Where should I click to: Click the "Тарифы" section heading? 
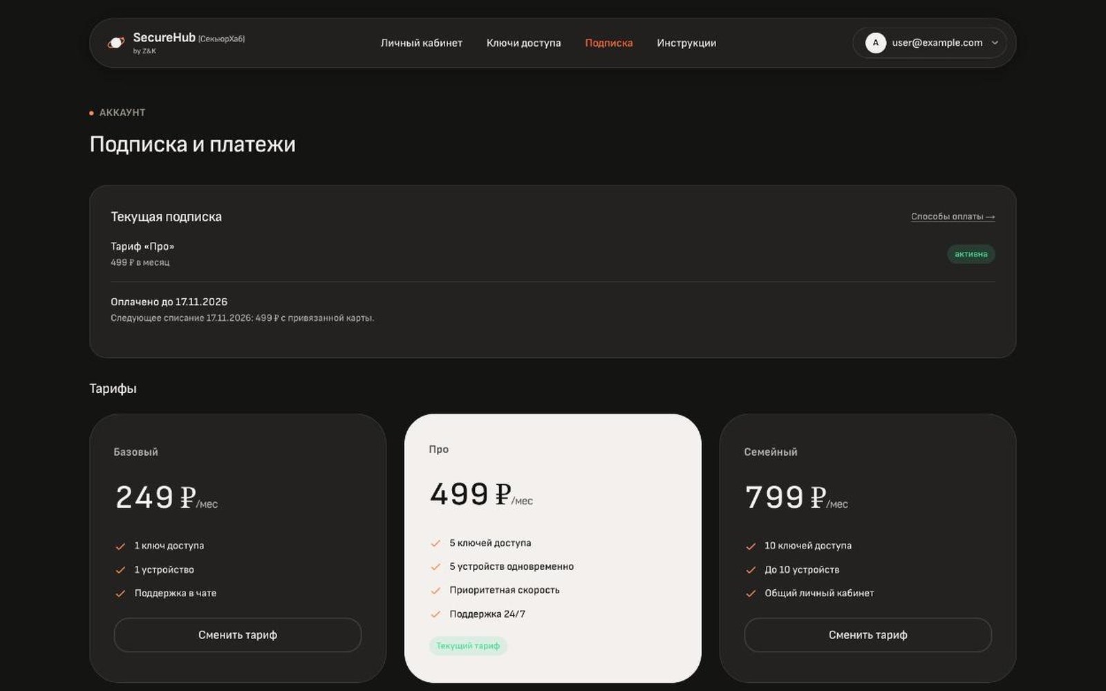[x=113, y=389]
